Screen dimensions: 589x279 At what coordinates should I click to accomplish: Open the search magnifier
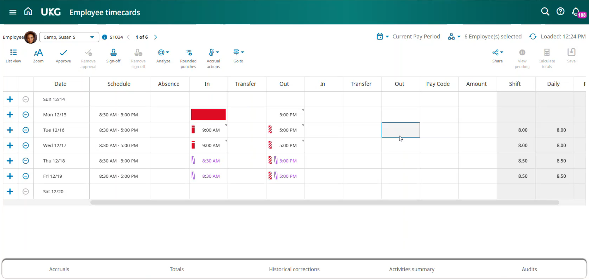click(x=545, y=12)
